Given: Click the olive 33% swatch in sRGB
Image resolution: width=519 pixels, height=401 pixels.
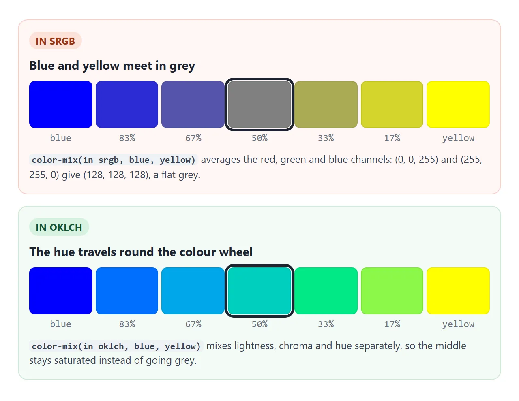Looking at the screenshot, I should (x=326, y=105).
